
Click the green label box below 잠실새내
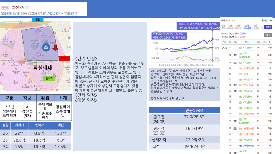click(49, 79)
